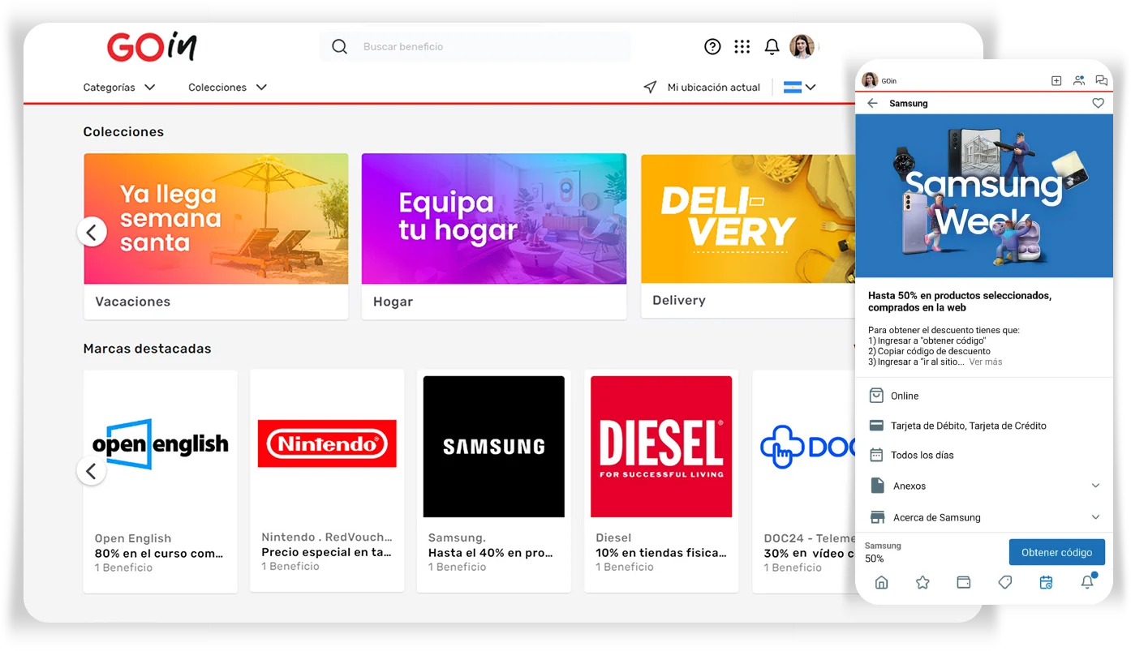Open the Samsung brand card
This screenshot has width=1131, height=651.
coord(494,481)
